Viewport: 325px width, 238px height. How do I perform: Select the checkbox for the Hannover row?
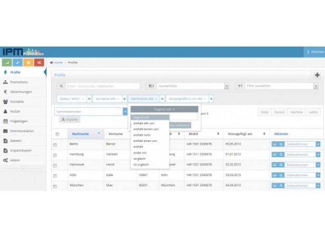click(55, 165)
